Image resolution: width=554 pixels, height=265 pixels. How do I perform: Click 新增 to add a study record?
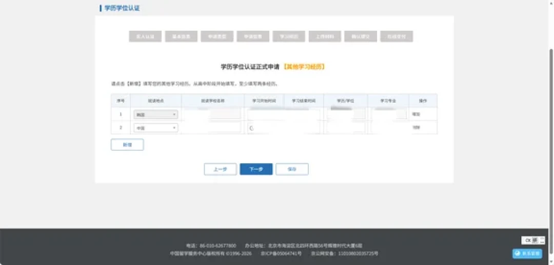(x=127, y=144)
